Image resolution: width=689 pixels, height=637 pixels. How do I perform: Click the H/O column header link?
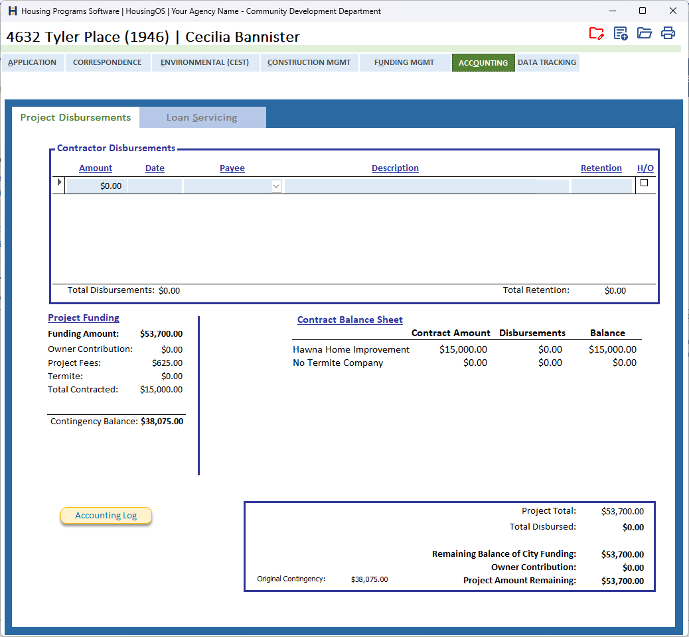click(645, 168)
